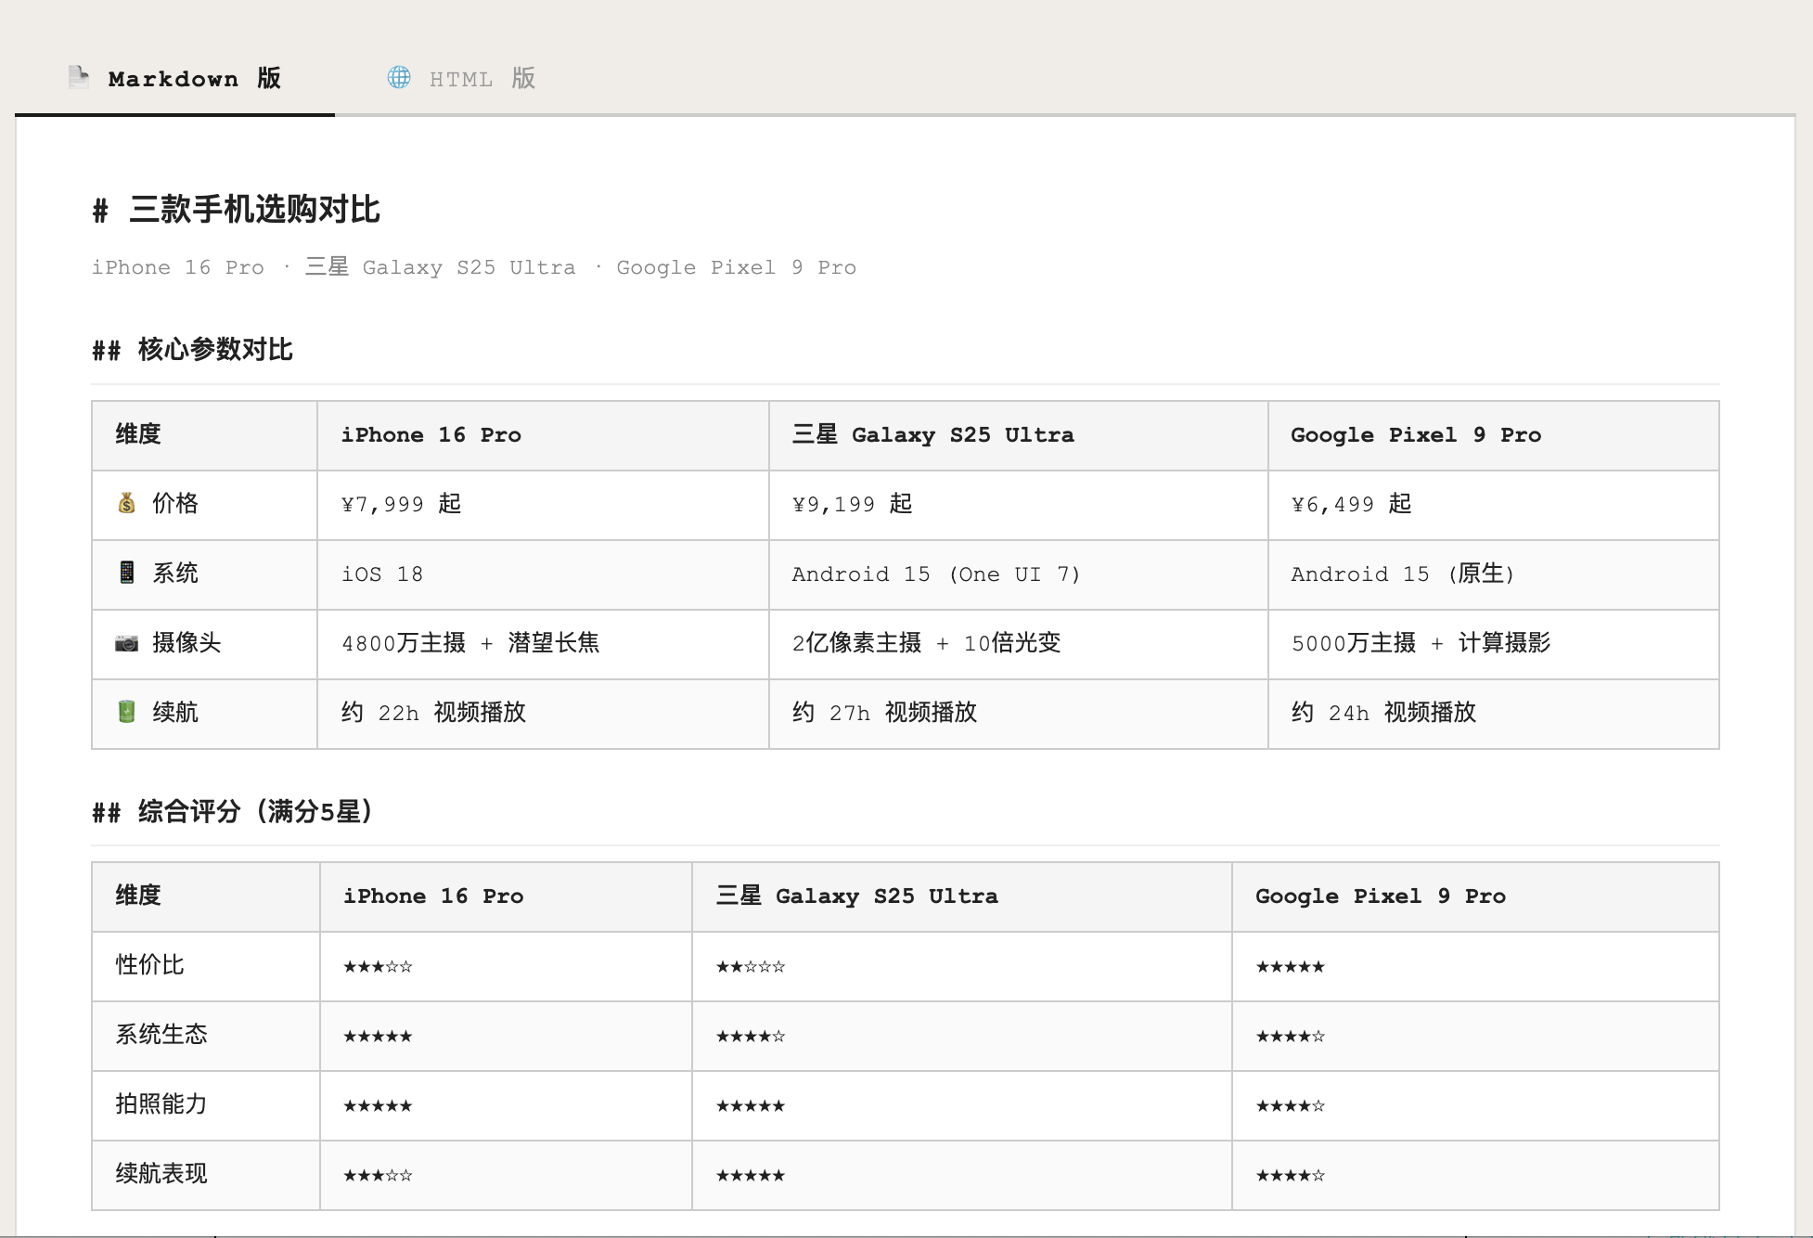Click Pixel 系统生态 four-star rating
The width and height of the screenshot is (1813, 1238).
[1291, 1037]
